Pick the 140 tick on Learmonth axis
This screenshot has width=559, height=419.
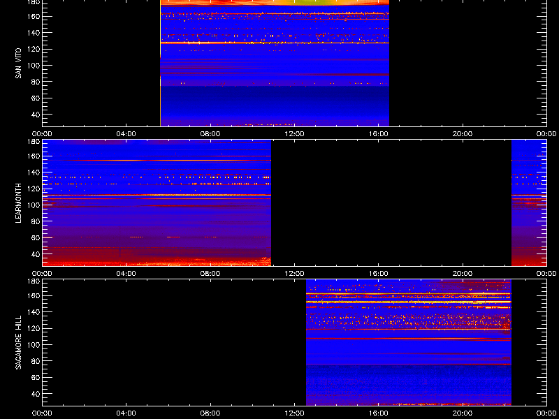tap(32, 172)
